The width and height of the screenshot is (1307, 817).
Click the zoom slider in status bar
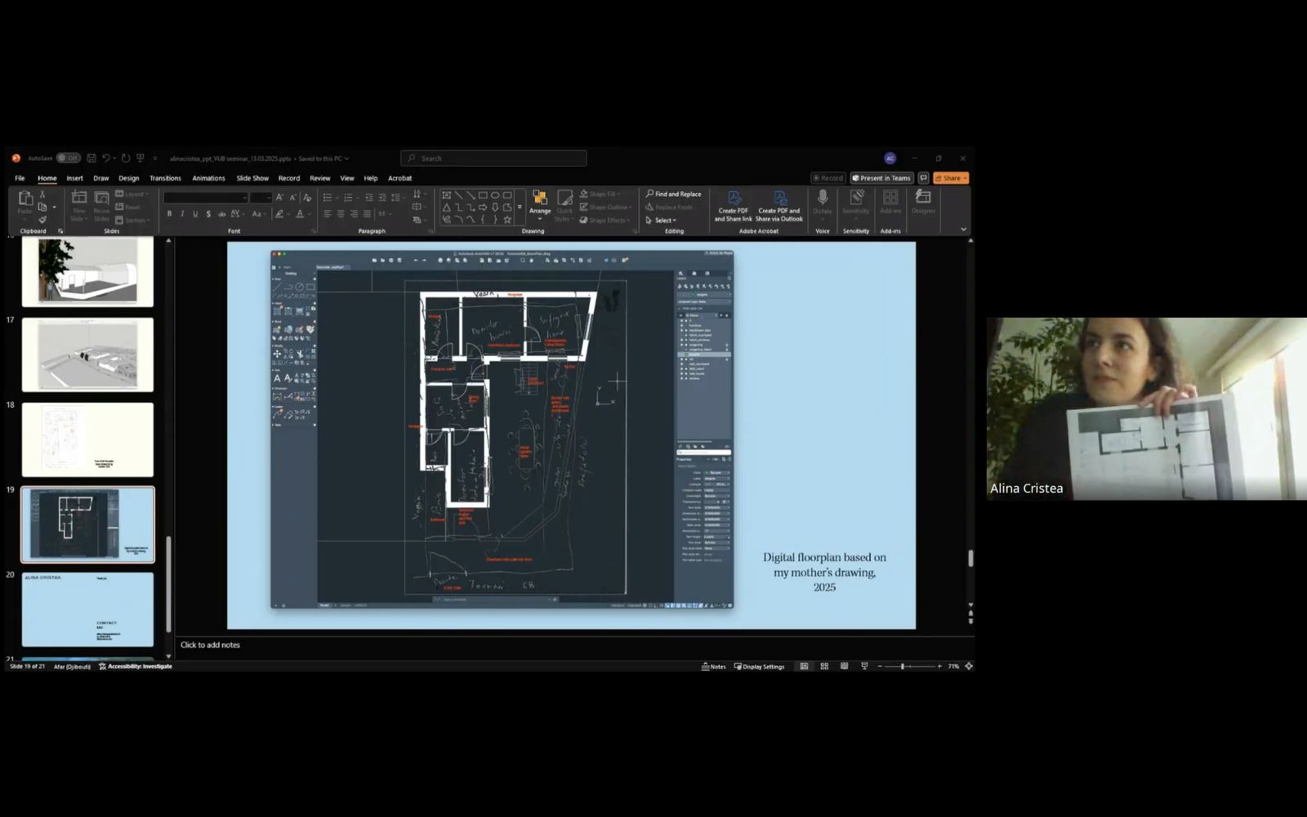(x=903, y=667)
